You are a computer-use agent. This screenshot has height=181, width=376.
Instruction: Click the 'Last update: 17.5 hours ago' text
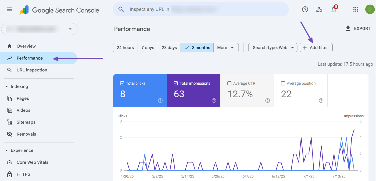345,64
